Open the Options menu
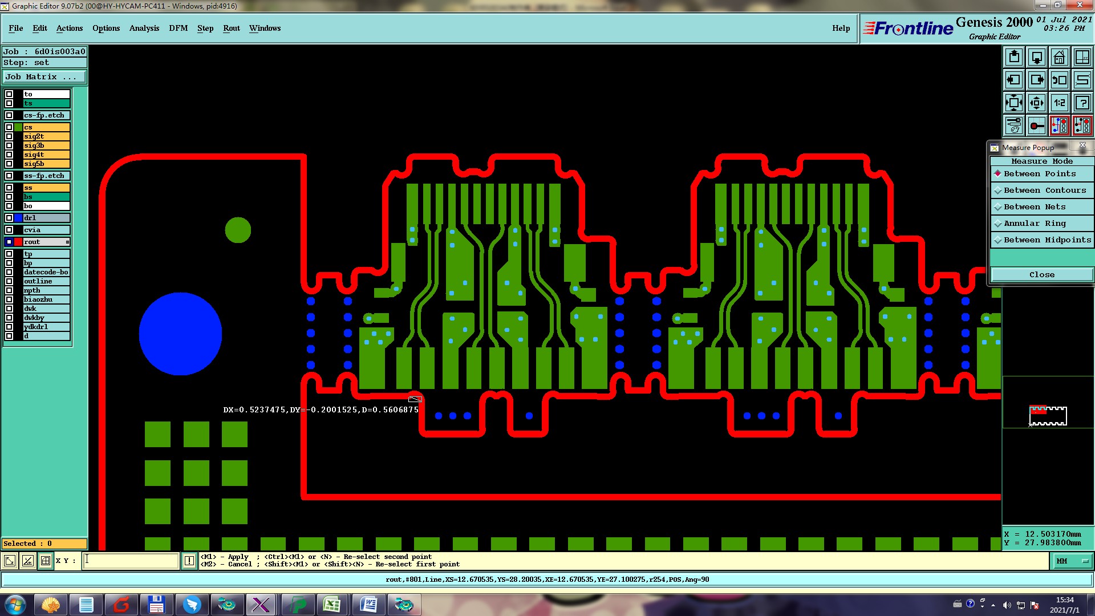 click(x=106, y=28)
